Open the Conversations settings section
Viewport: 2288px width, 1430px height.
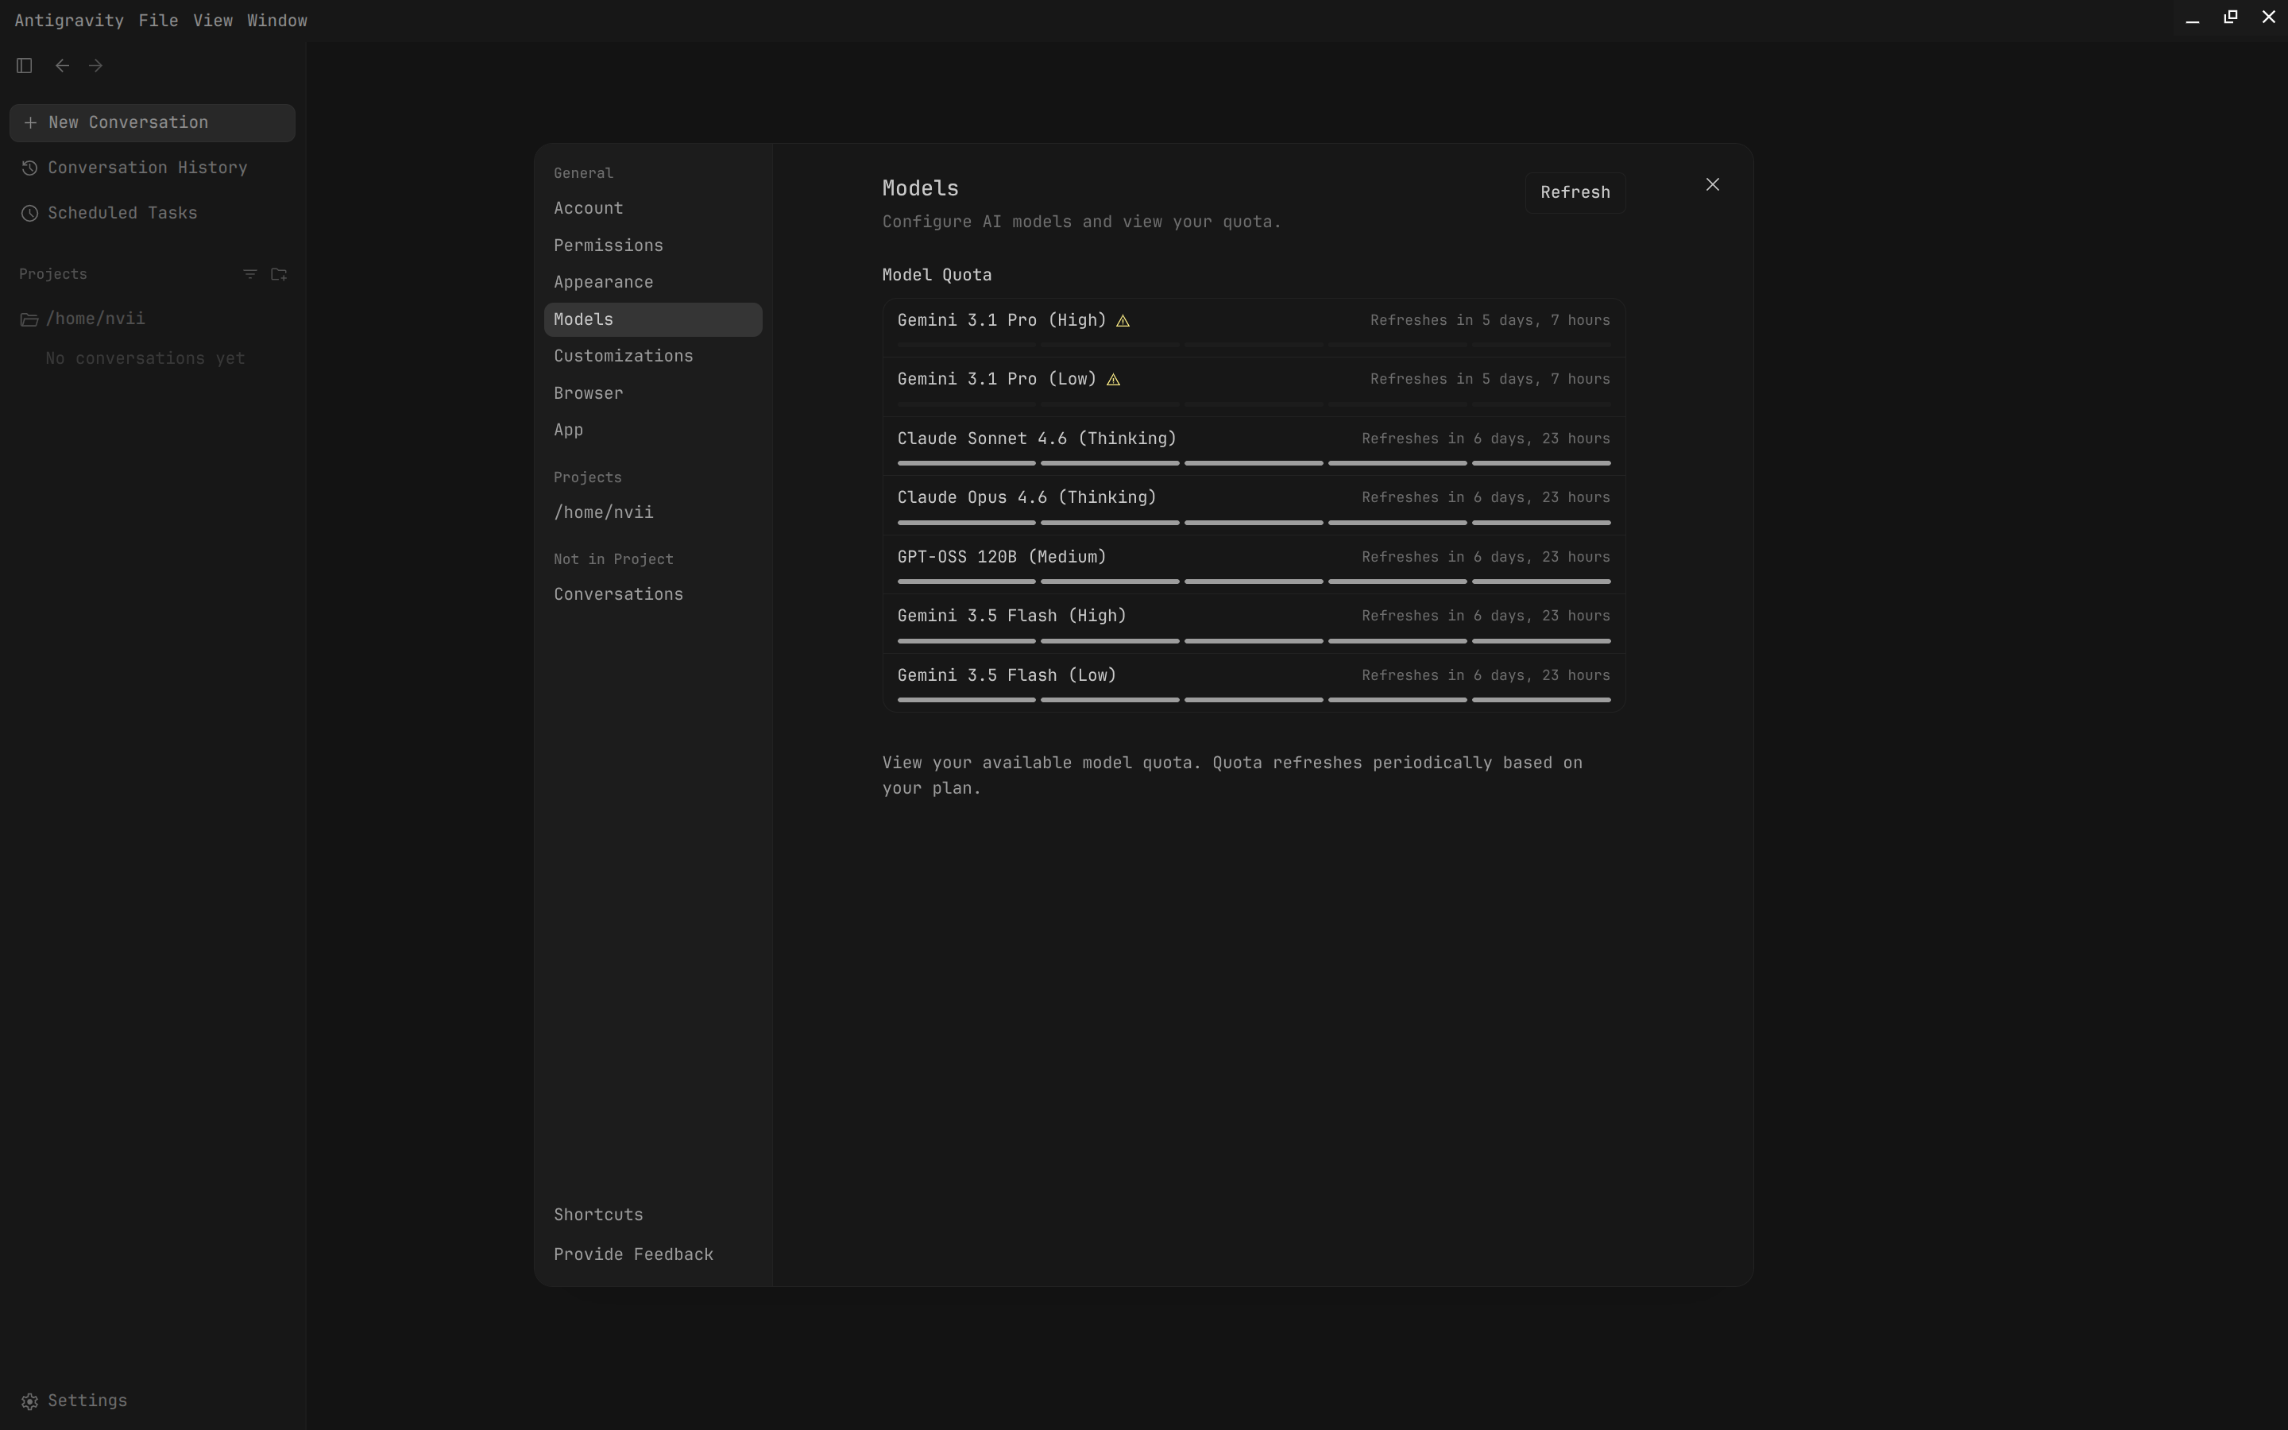point(652,594)
